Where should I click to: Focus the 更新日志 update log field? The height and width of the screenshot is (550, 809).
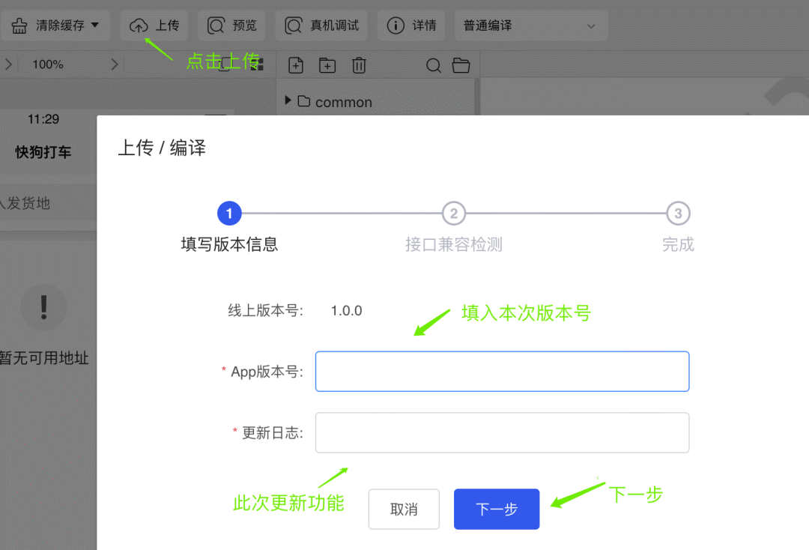click(x=502, y=432)
